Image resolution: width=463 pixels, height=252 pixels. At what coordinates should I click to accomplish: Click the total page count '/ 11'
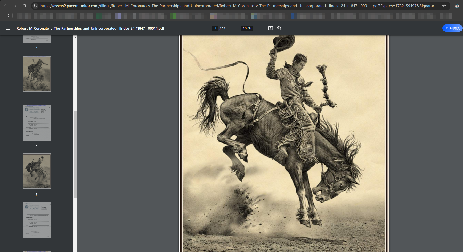tap(222, 28)
